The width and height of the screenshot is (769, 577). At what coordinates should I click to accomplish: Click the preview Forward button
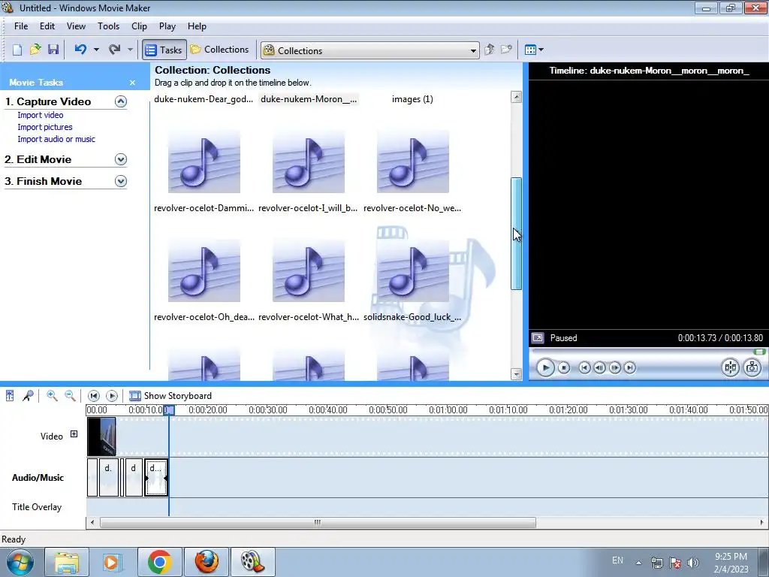[x=630, y=367]
